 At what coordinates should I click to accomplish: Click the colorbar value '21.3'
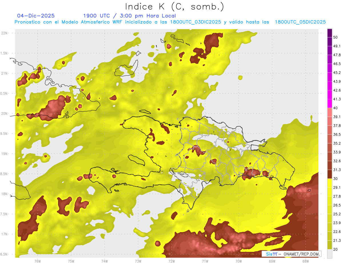coord(337,240)
